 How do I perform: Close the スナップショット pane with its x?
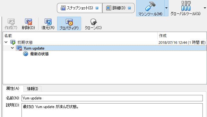pyautogui.click(x=97, y=8)
